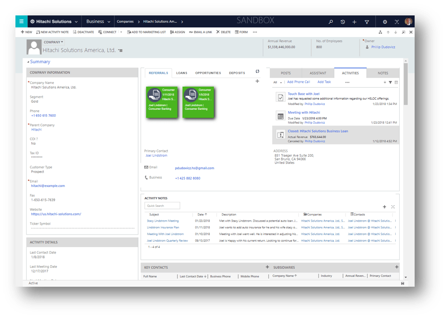Open the owner Phillip Dudovicz link in the header
446x318 pixels.
tap(383, 47)
